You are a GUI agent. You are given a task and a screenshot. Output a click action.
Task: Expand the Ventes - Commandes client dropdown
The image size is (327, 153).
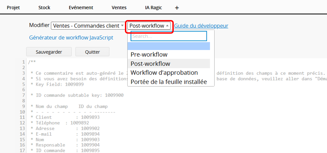click(x=88, y=26)
